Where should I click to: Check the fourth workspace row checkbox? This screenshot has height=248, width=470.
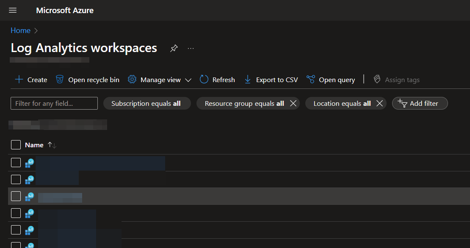(x=16, y=213)
